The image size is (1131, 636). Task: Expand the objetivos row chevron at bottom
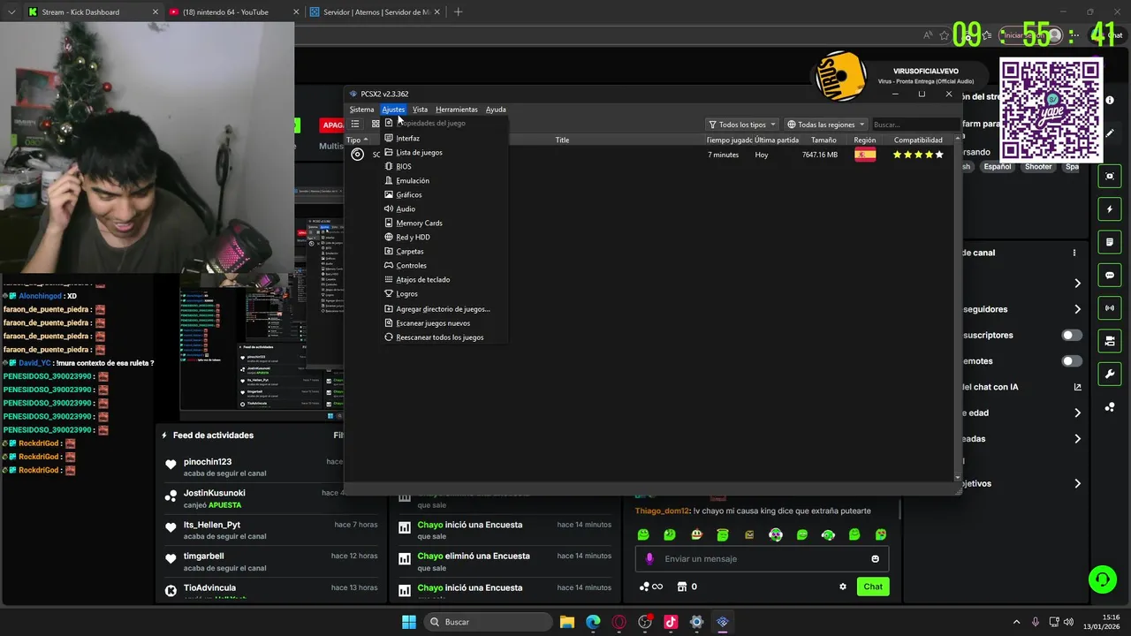[x=1077, y=483]
